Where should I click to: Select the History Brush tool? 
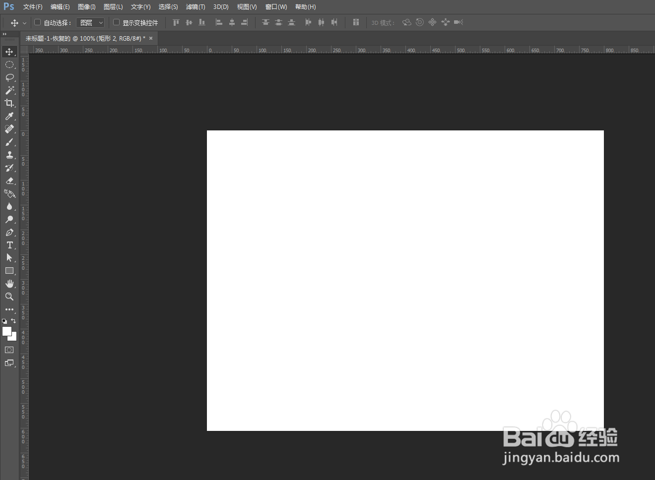(9, 168)
